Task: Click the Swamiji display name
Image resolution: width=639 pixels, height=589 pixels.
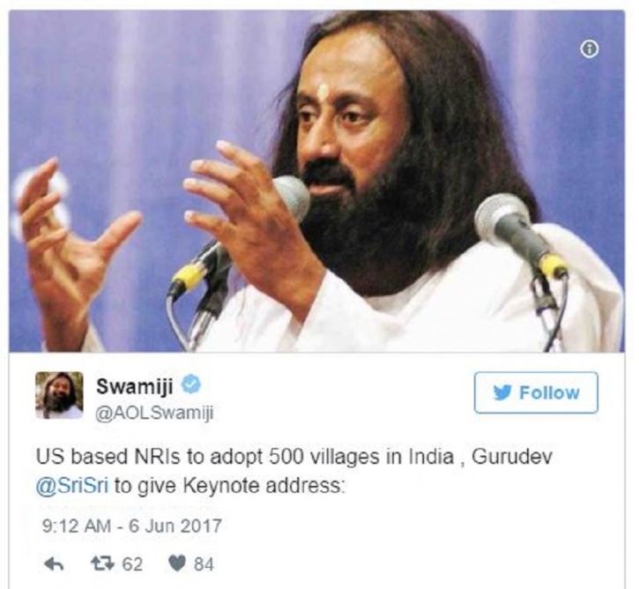Action: pos(135,385)
